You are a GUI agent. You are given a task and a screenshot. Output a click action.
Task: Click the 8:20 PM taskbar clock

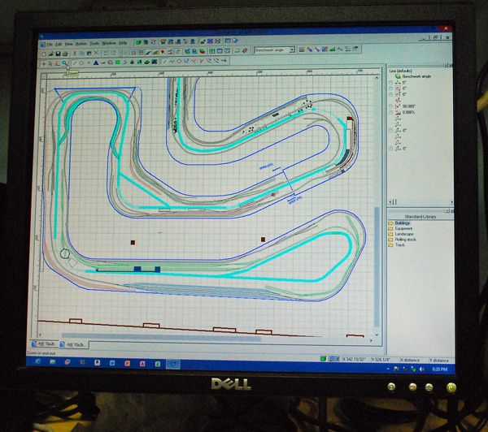440,369
